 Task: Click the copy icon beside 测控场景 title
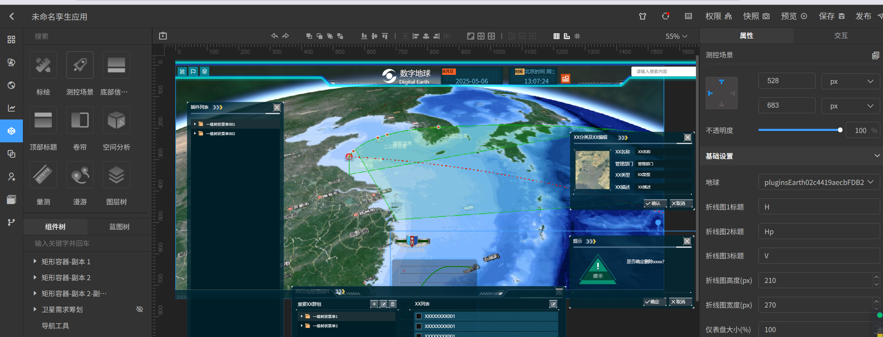pos(875,55)
